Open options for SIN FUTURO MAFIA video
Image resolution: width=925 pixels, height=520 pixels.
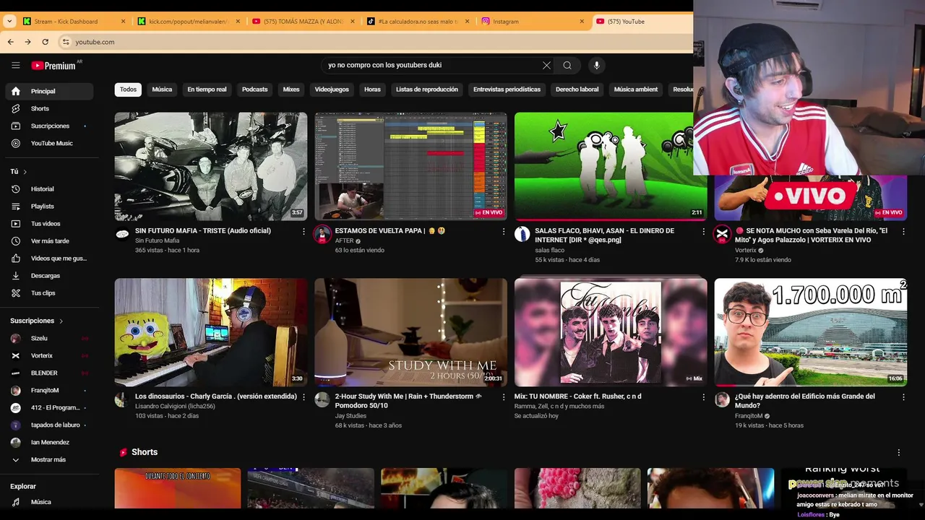[x=304, y=231]
